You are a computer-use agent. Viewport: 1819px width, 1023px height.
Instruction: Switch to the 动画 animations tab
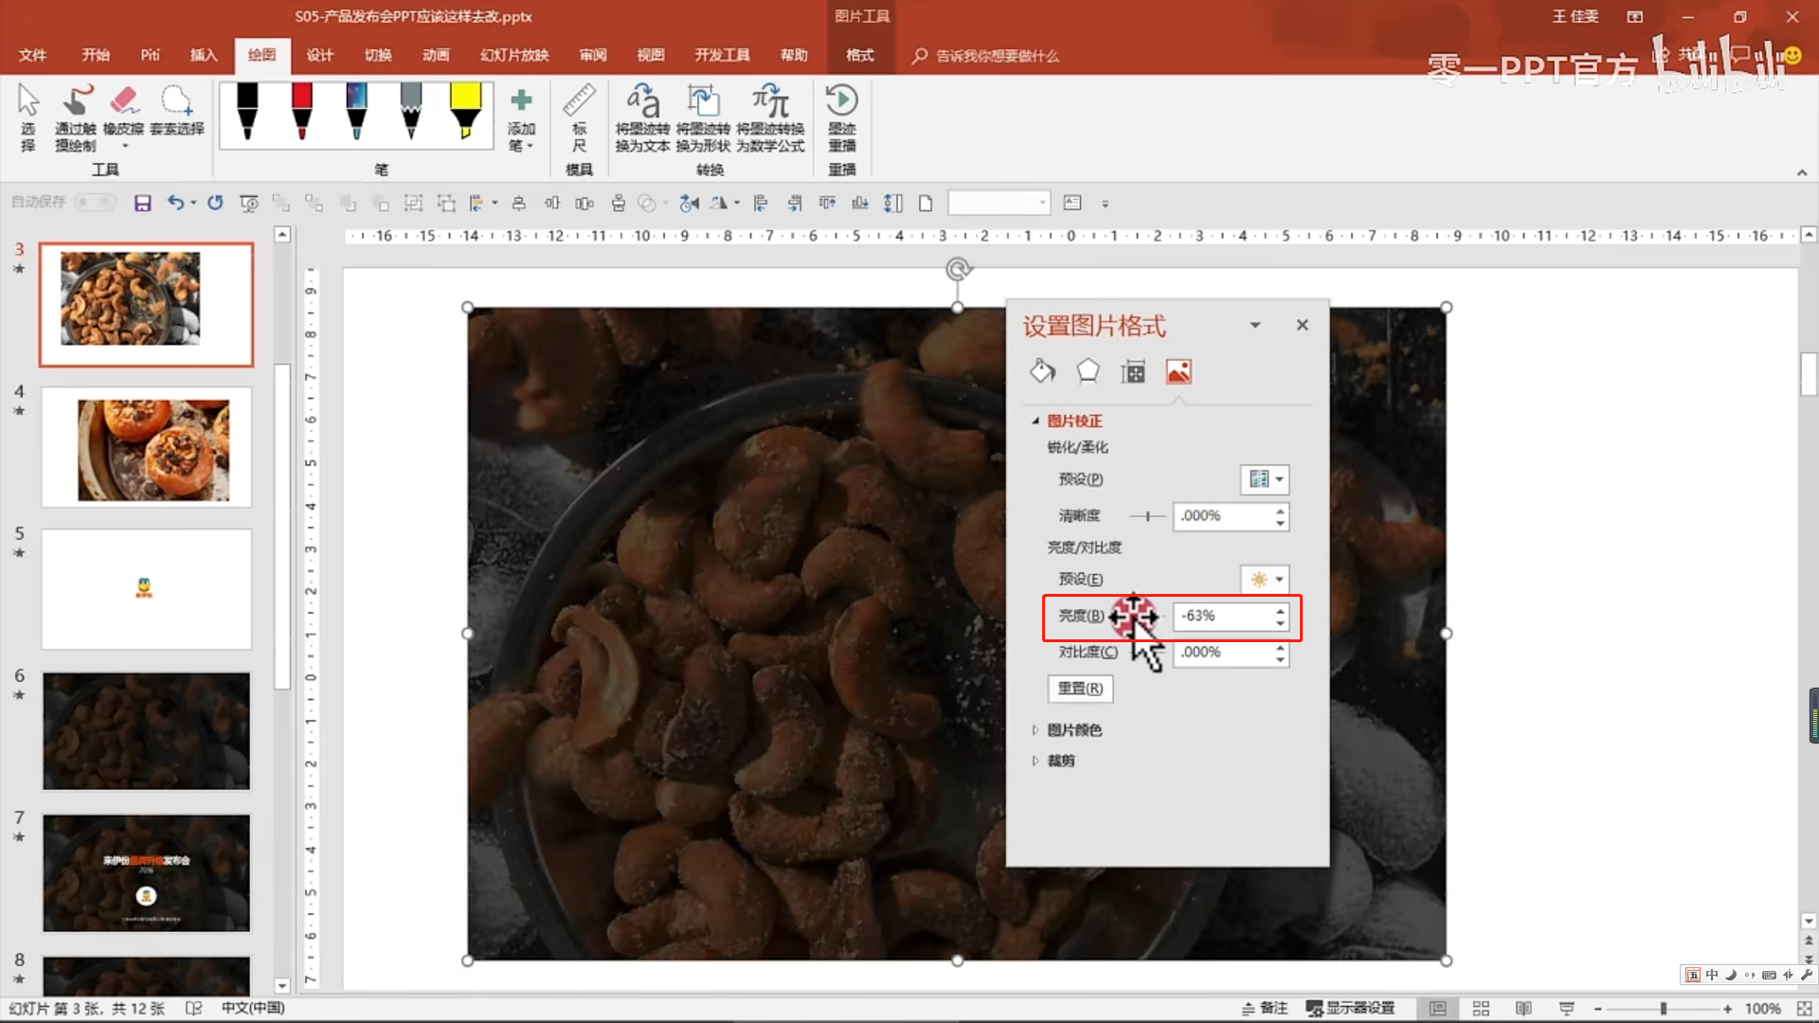tap(436, 55)
